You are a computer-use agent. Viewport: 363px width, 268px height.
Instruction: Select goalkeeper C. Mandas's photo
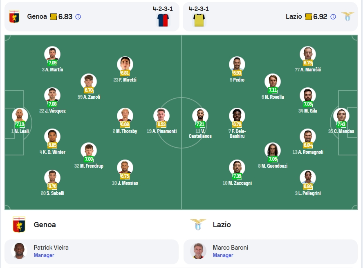click(x=341, y=116)
